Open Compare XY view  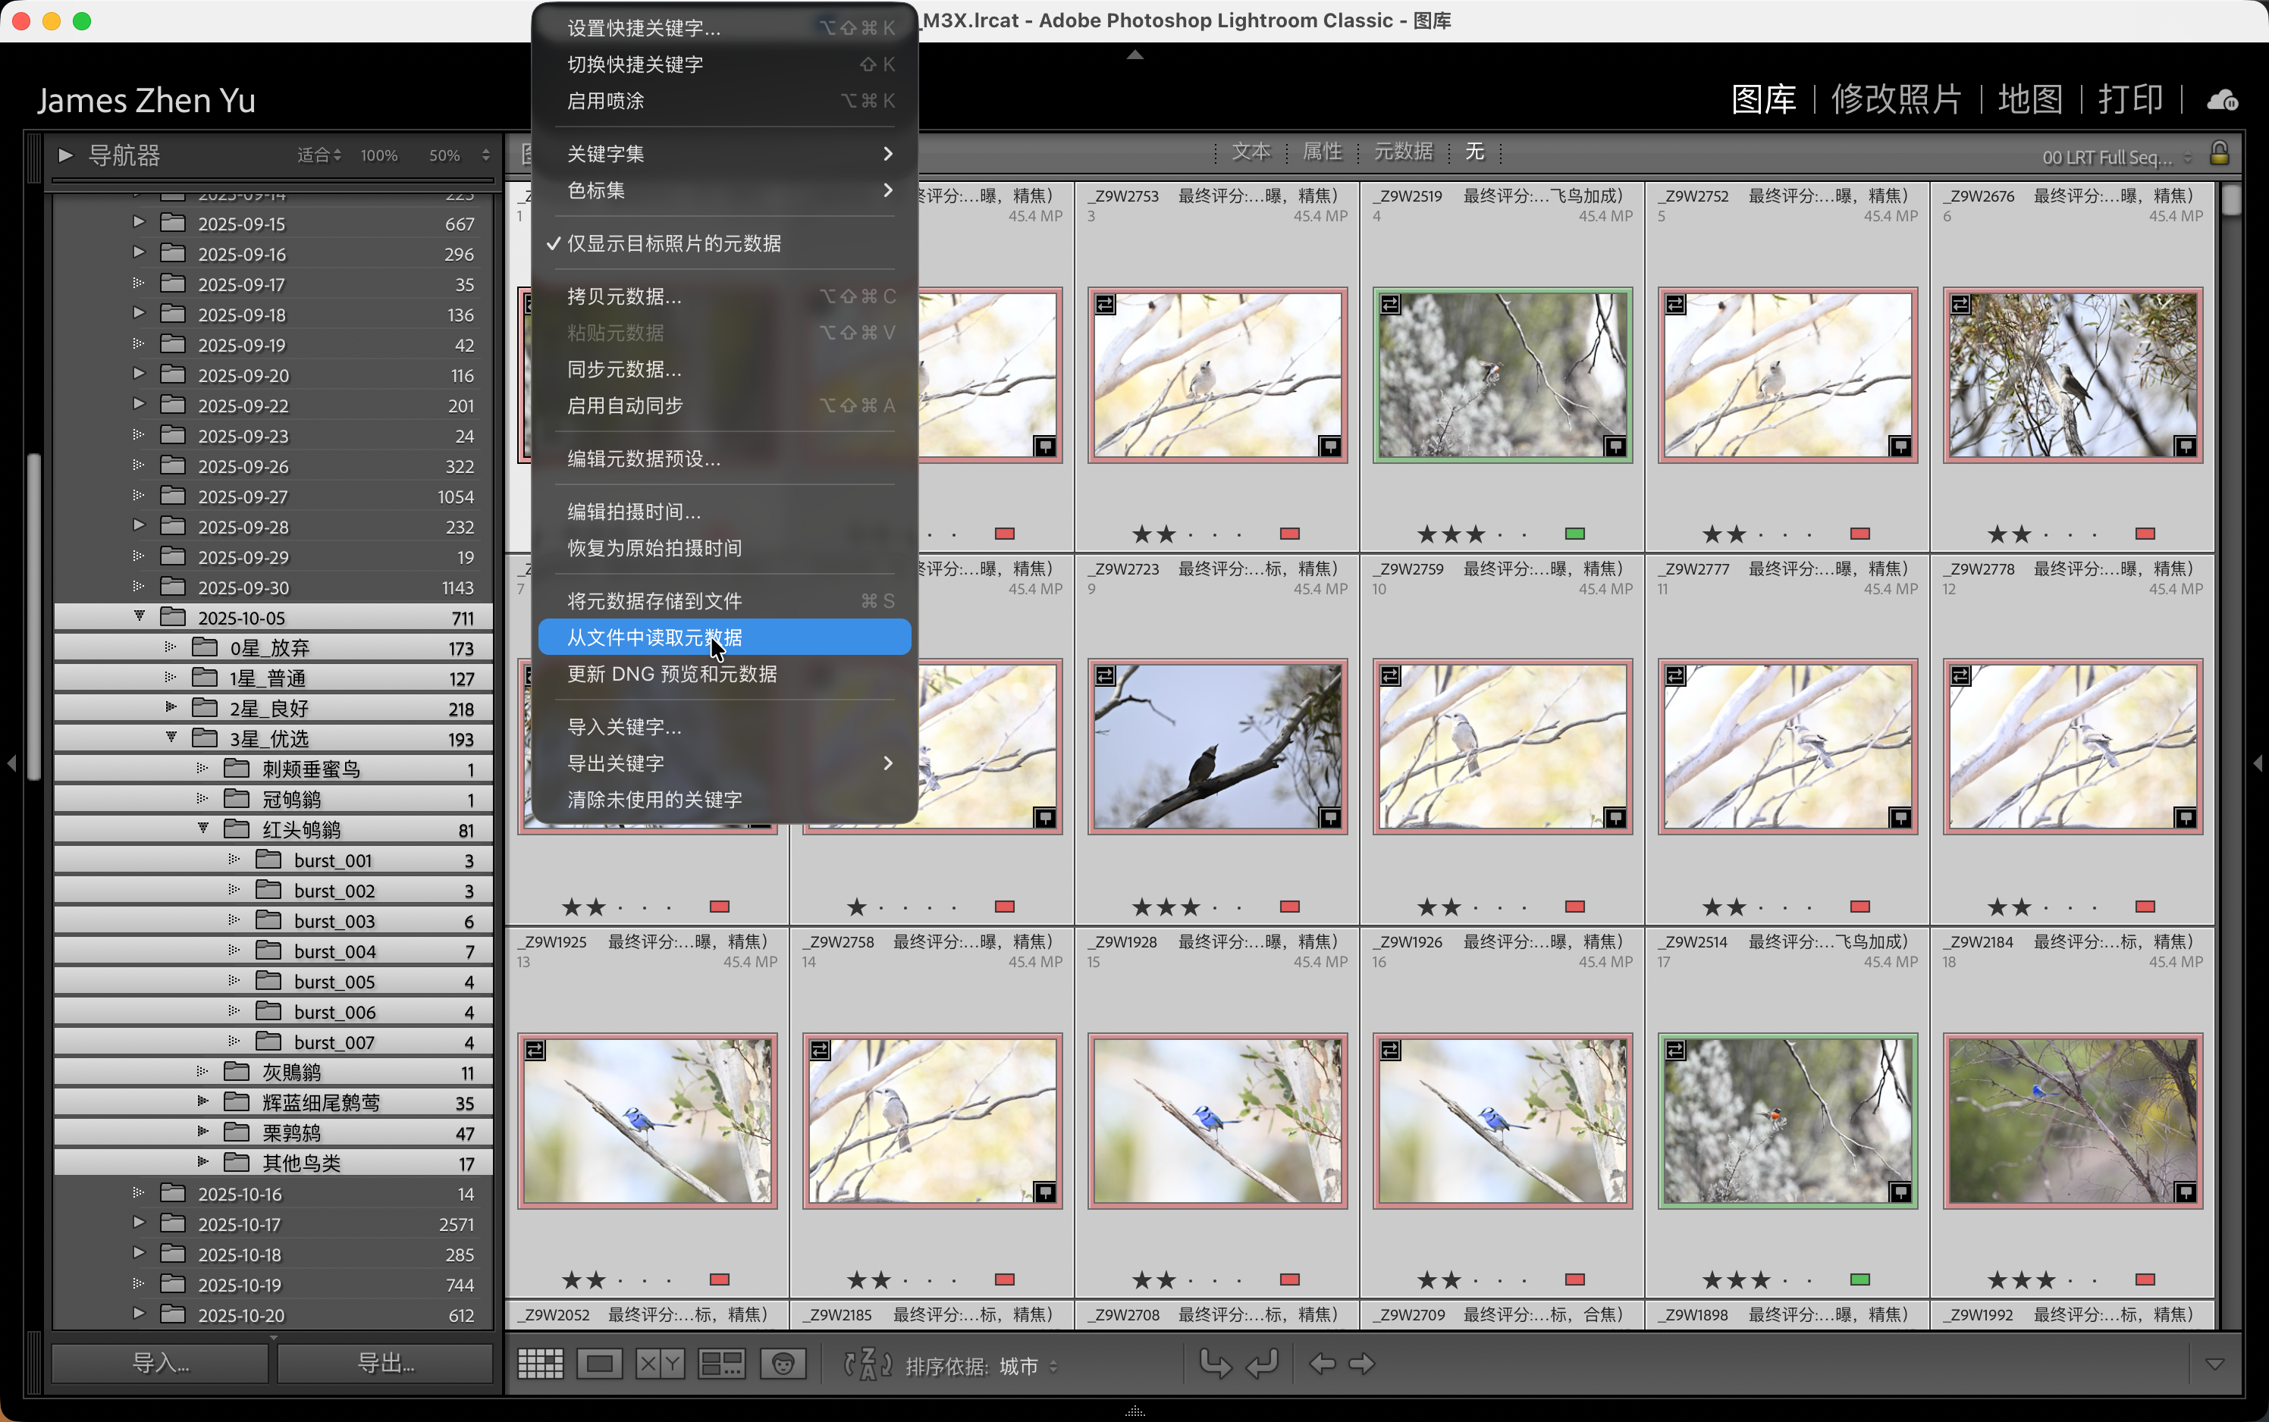click(660, 1364)
